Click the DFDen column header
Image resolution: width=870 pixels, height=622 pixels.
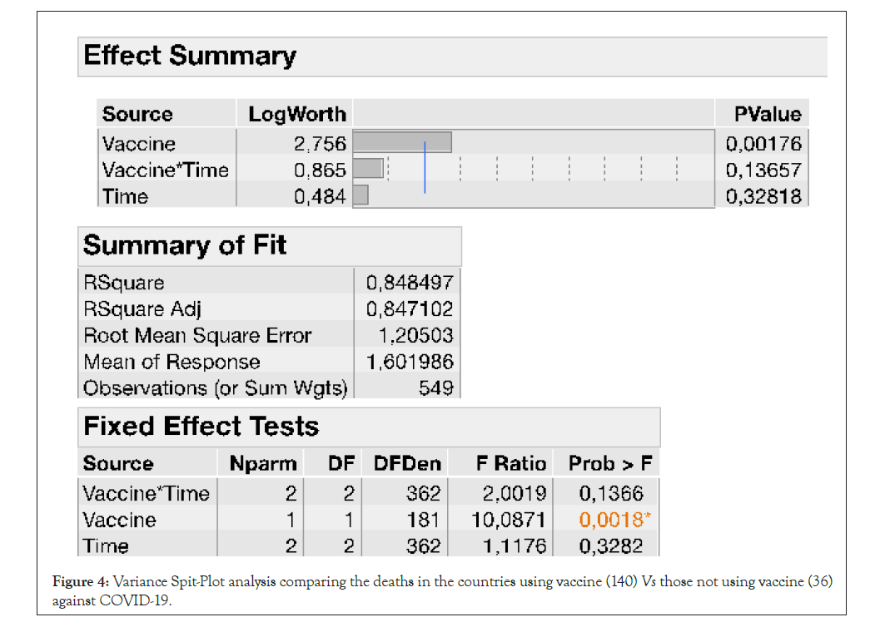[407, 463]
